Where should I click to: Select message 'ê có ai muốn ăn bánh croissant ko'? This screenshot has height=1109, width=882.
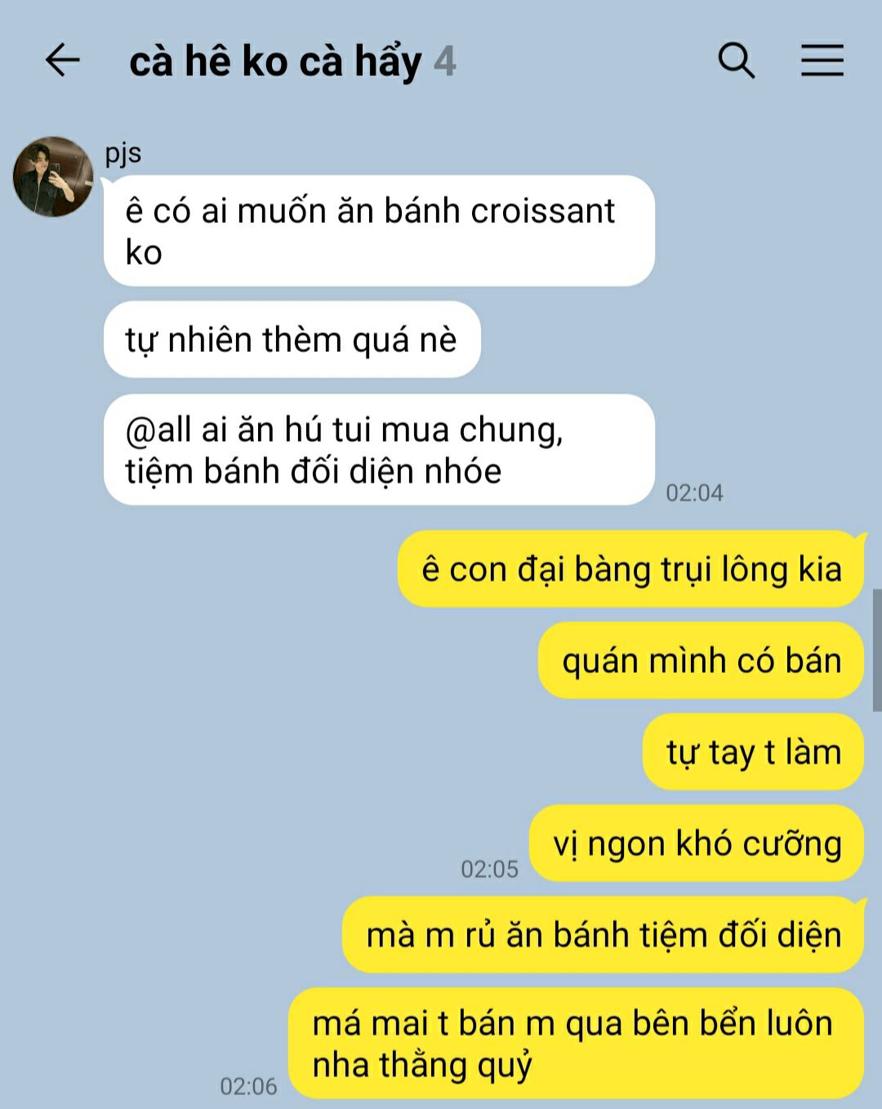coord(379,231)
